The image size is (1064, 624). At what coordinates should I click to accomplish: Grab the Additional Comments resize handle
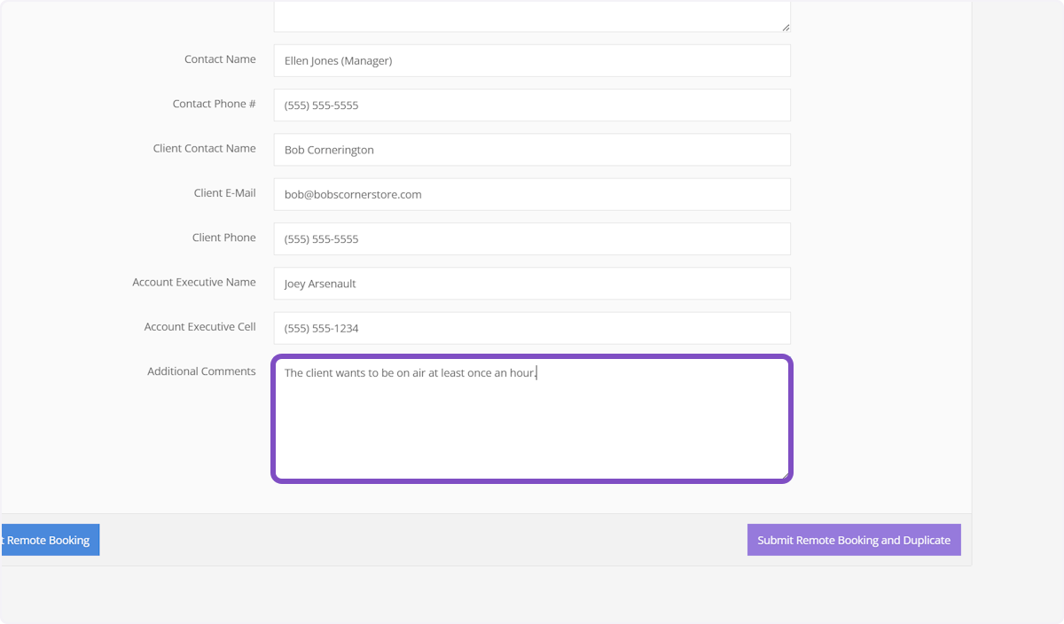[785, 475]
